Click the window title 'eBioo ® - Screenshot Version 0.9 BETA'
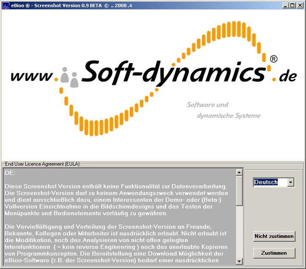 click(56, 5)
